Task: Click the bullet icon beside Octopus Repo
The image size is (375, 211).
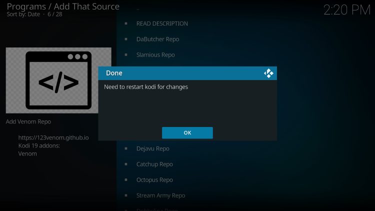Action: tap(126, 179)
